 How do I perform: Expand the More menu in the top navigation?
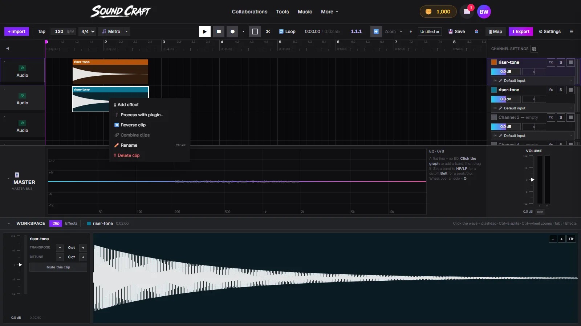point(330,12)
